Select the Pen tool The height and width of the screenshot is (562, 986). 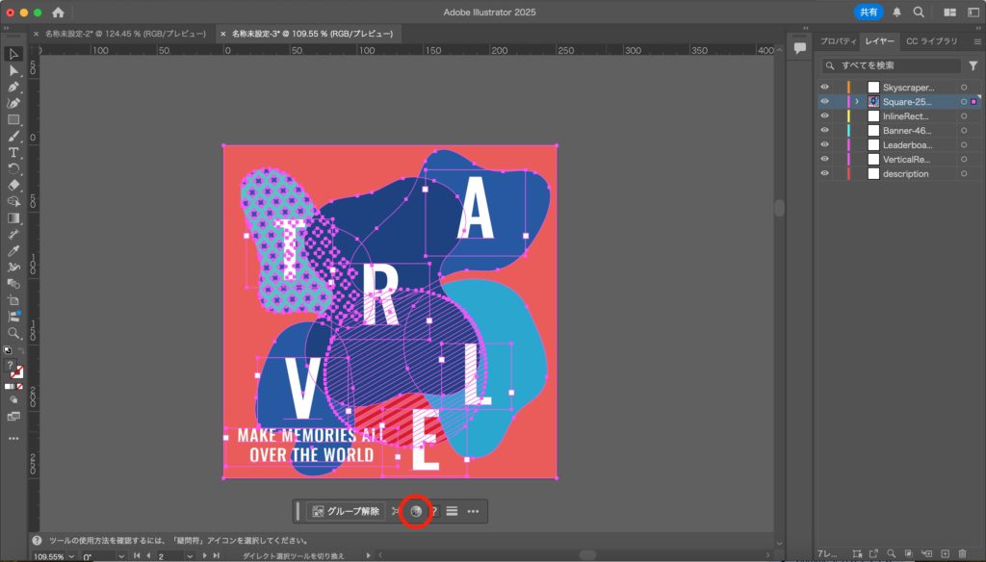coord(13,87)
